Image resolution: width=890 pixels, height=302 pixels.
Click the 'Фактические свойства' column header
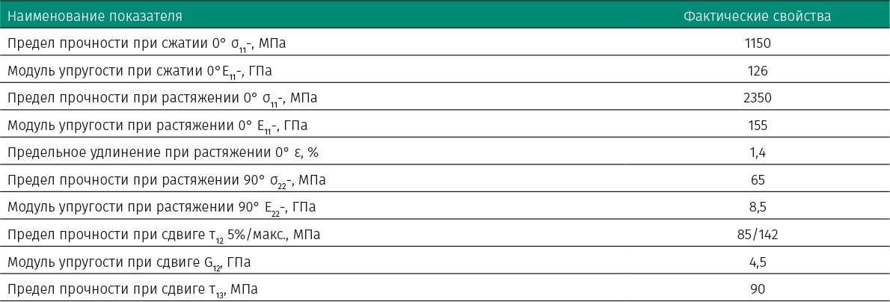pos(757,16)
